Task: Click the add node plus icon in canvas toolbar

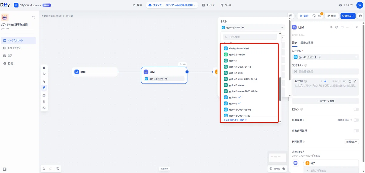Action: pos(44,68)
